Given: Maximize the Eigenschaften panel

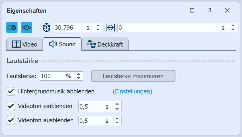Looking at the screenshot, I should pos(192,11).
